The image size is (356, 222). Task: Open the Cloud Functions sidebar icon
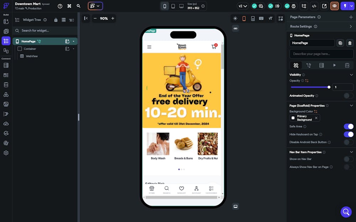coord(6,124)
